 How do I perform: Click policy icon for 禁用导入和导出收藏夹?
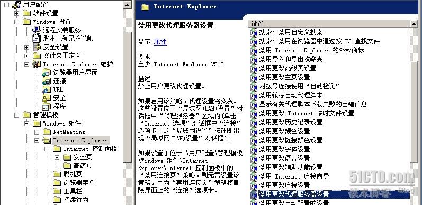click(x=254, y=59)
